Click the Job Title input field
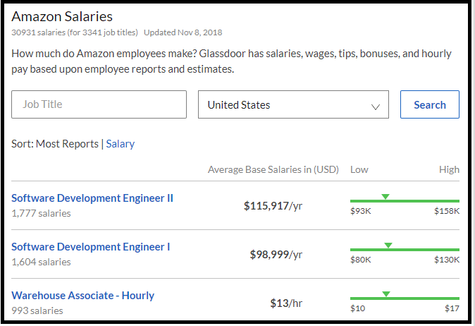Image resolution: width=475 pixels, height=326 pixels. [99, 104]
